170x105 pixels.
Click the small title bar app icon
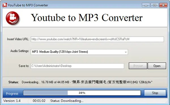5,5
